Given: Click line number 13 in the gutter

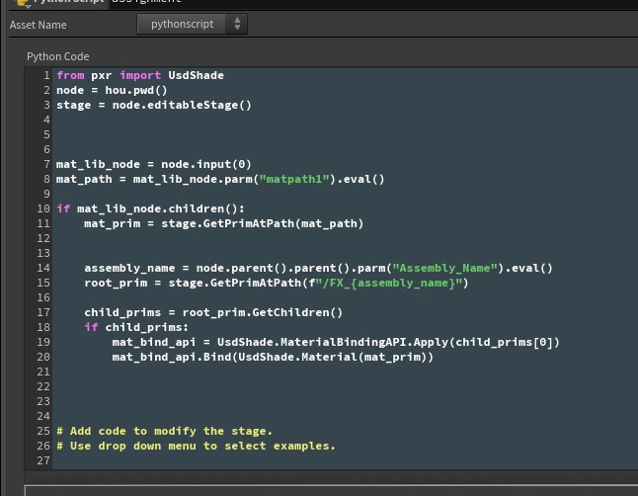Looking at the screenshot, I should coord(43,253).
